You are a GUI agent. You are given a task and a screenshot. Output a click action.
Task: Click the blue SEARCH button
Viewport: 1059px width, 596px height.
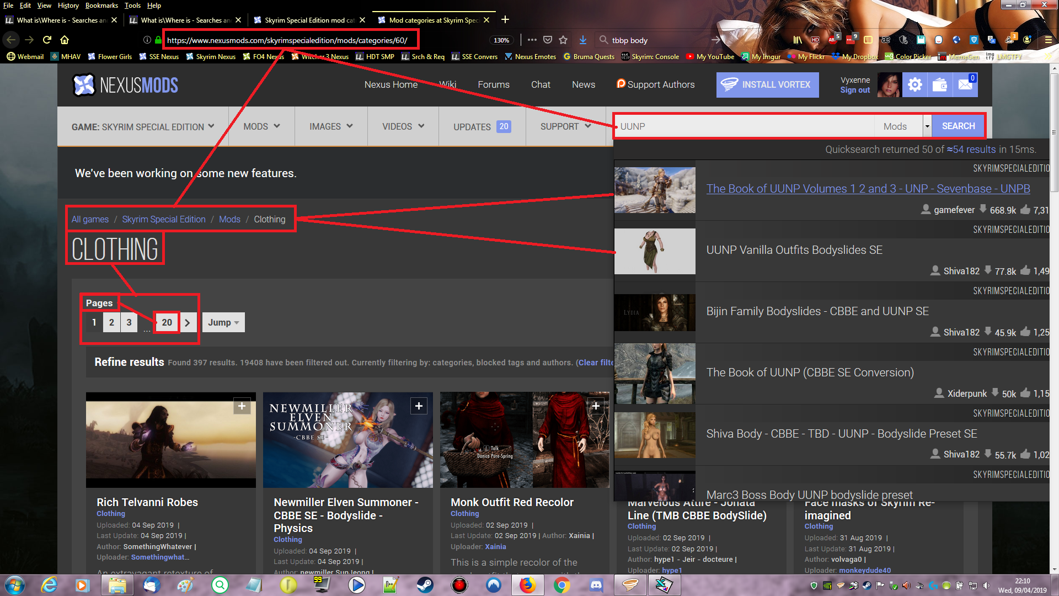click(958, 126)
